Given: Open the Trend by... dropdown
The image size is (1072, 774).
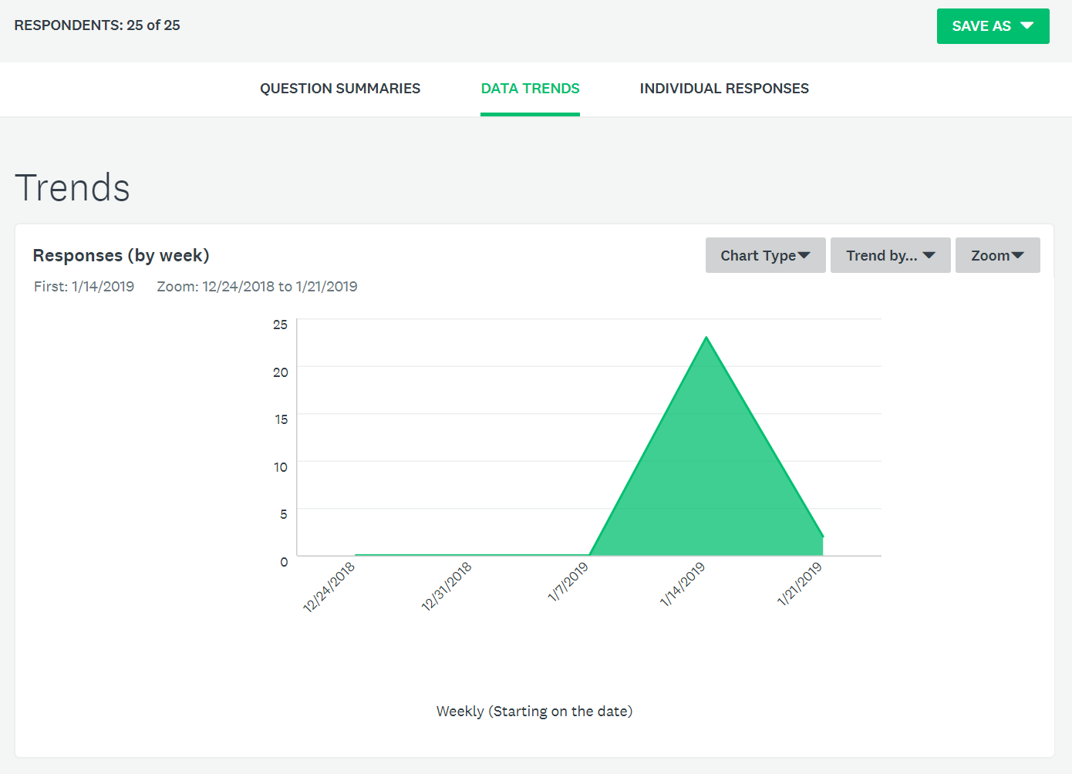Looking at the screenshot, I should (929, 254).
